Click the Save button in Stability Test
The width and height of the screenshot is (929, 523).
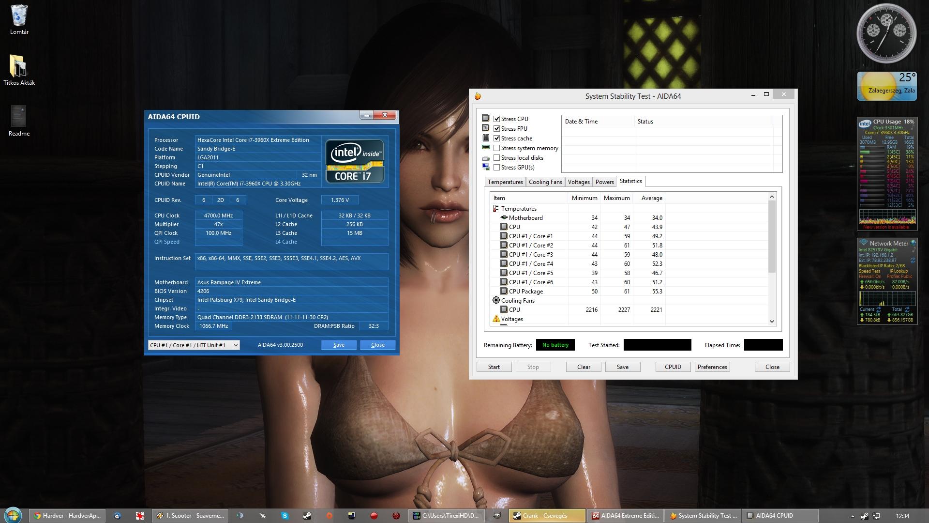(623, 367)
